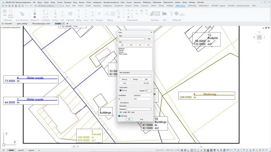Select Buildings in the description list

[122, 49]
